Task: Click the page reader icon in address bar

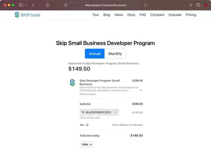Action: click(66, 5)
